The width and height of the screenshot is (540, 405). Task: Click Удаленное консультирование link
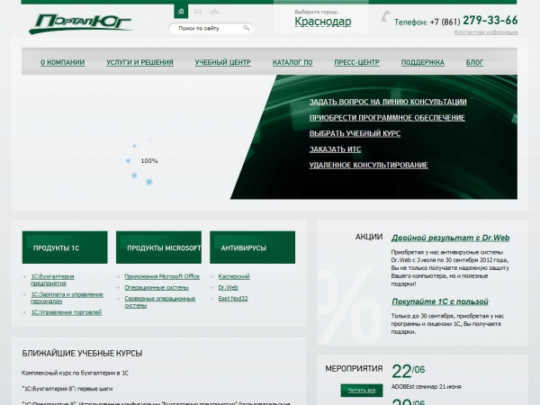click(x=368, y=166)
